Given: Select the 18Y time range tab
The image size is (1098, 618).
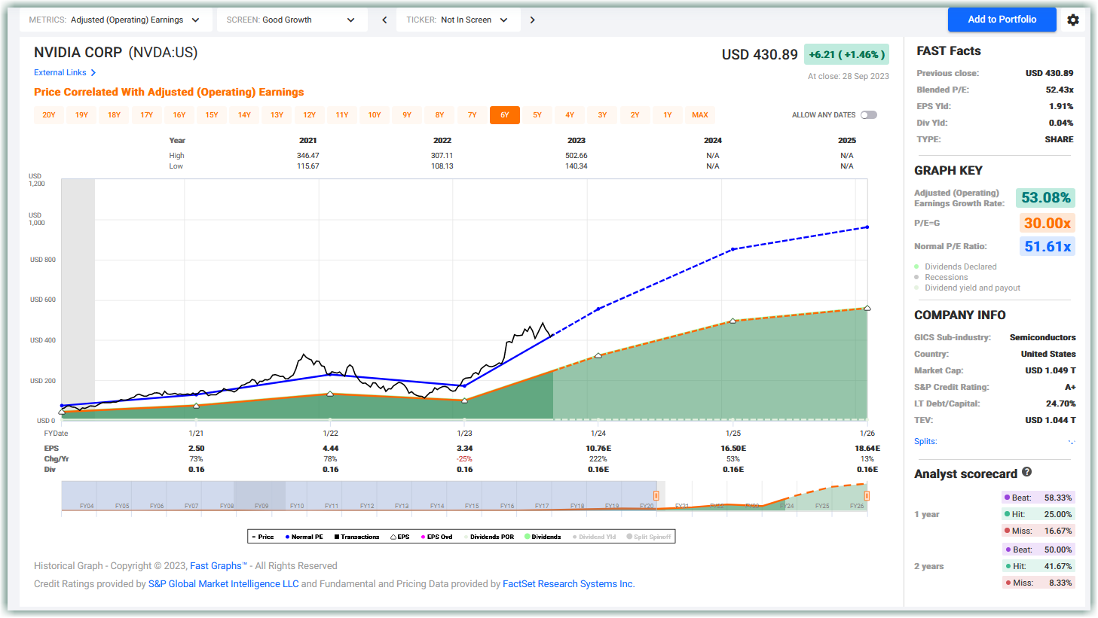Looking at the screenshot, I should pos(114,115).
